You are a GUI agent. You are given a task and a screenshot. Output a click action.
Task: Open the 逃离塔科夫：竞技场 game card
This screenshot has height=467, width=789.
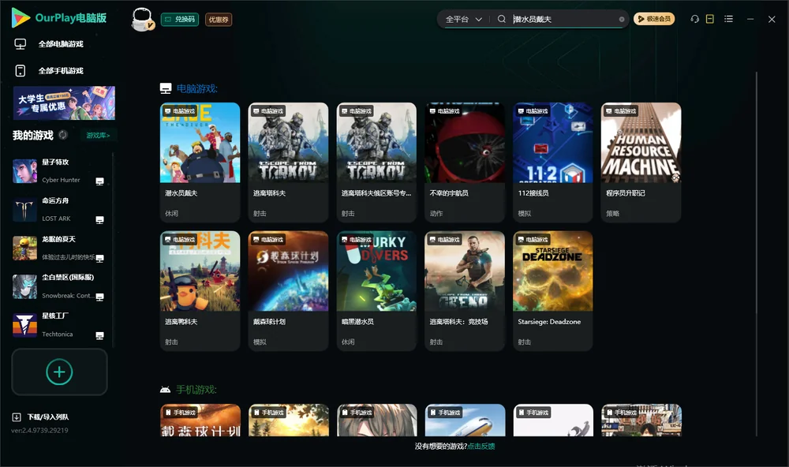click(465, 291)
